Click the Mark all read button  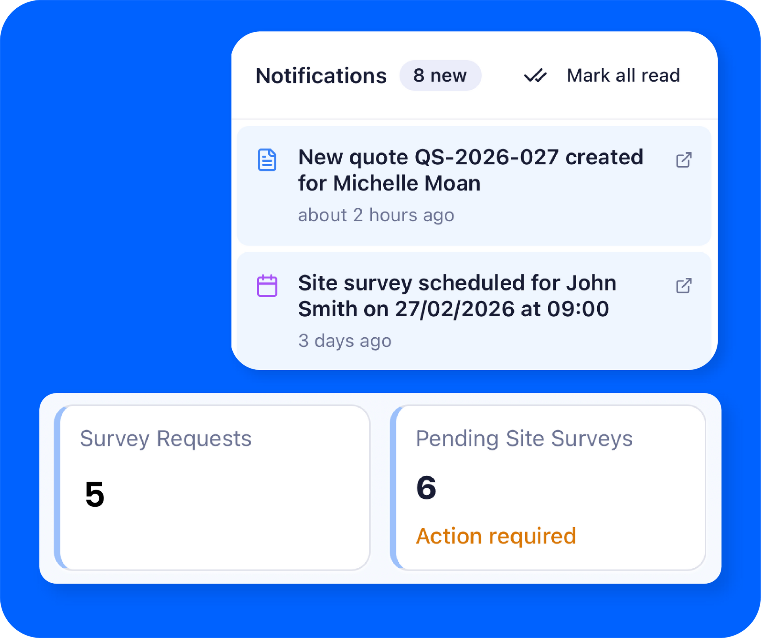(x=623, y=75)
